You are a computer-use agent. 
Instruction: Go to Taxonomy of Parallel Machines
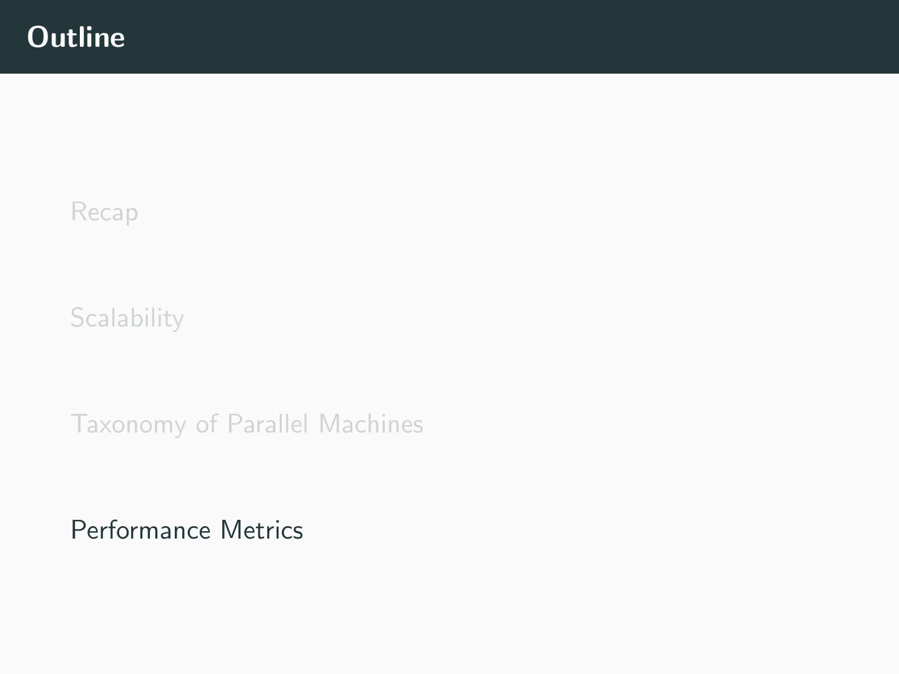pyautogui.click(x=247, y=424)
